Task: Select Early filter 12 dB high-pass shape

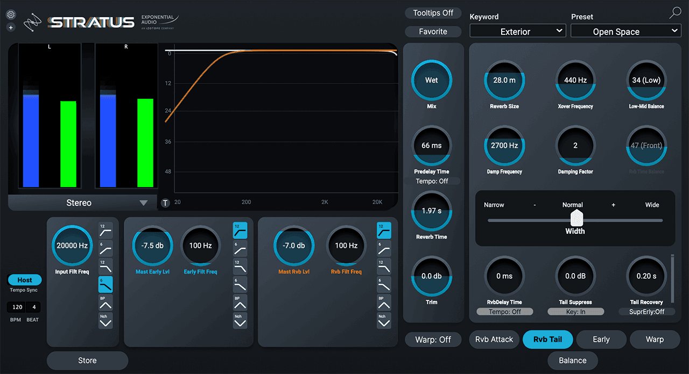Action: click(x=240, y=230)
